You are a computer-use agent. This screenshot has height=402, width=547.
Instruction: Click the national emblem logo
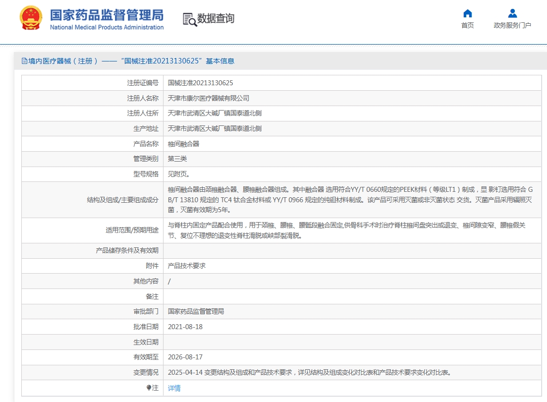pos(31,18)
